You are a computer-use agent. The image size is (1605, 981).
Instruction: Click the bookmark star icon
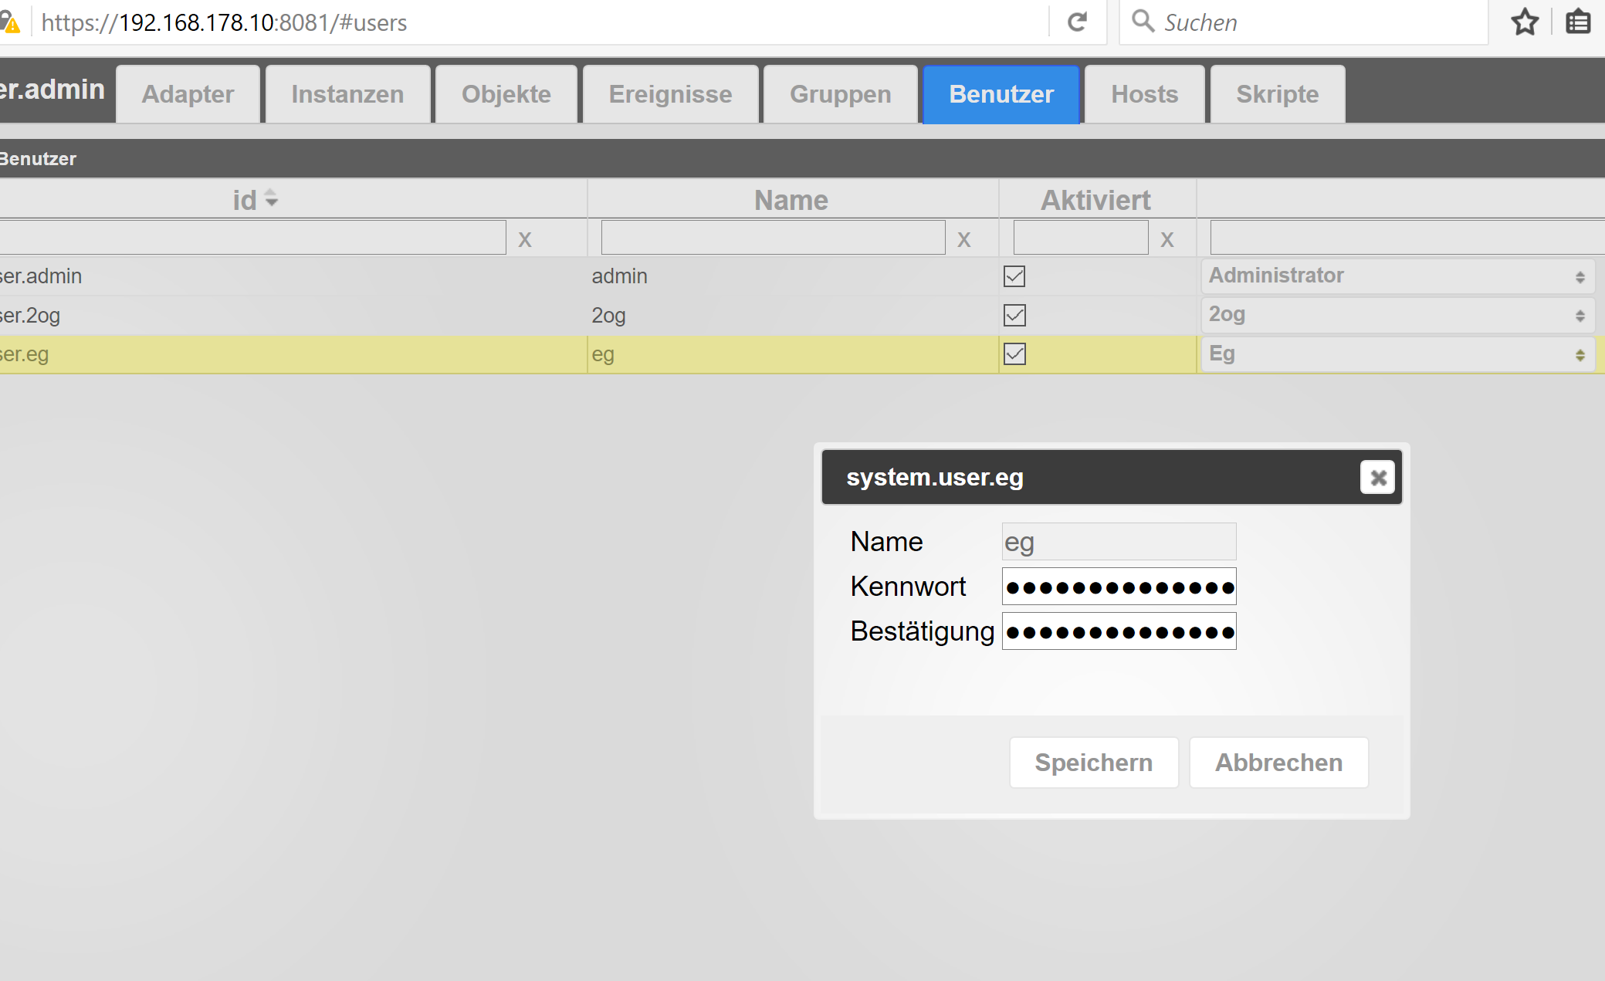1525,22
